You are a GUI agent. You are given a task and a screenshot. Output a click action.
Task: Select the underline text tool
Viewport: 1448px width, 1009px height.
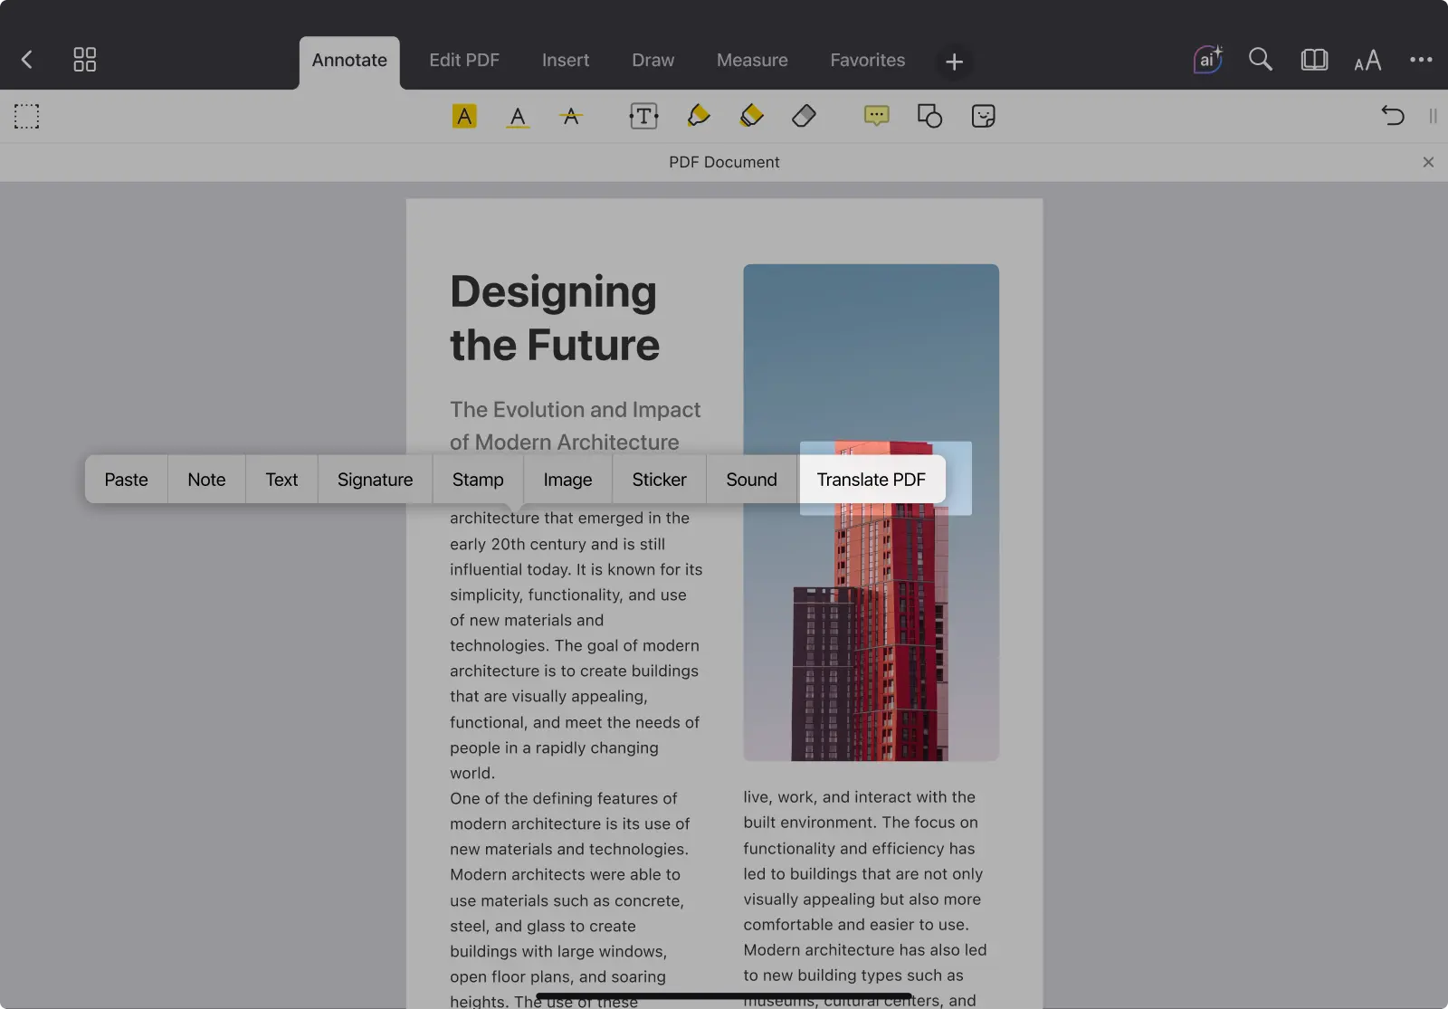tap(518, 116)
